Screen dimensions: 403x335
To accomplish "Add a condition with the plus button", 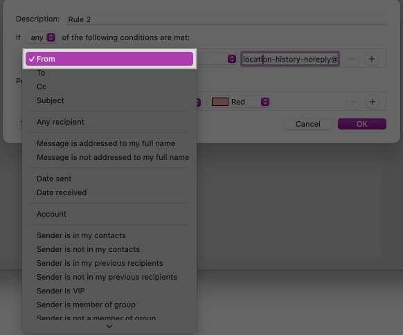I will [372, 59].
